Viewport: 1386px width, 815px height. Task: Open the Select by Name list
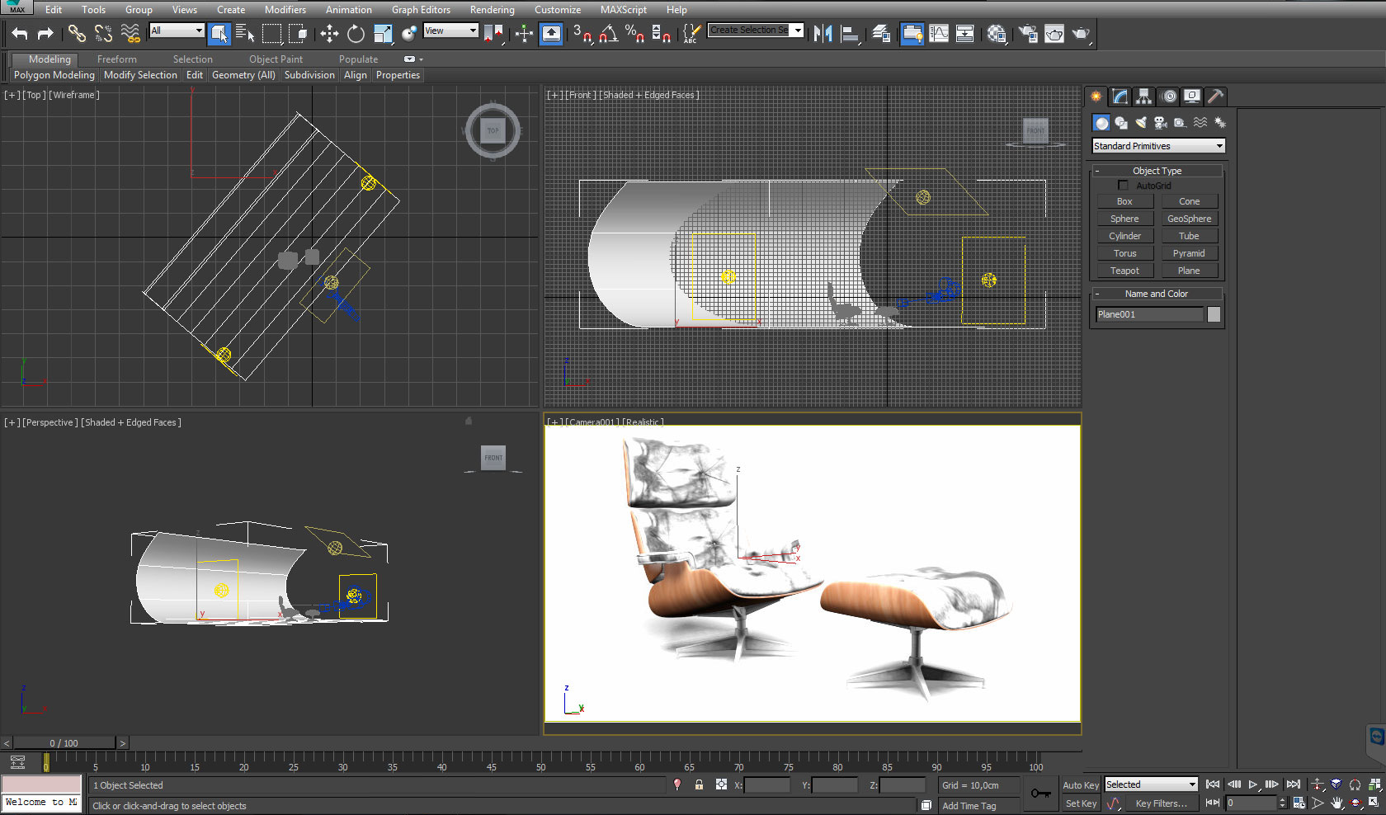[245, 34]
